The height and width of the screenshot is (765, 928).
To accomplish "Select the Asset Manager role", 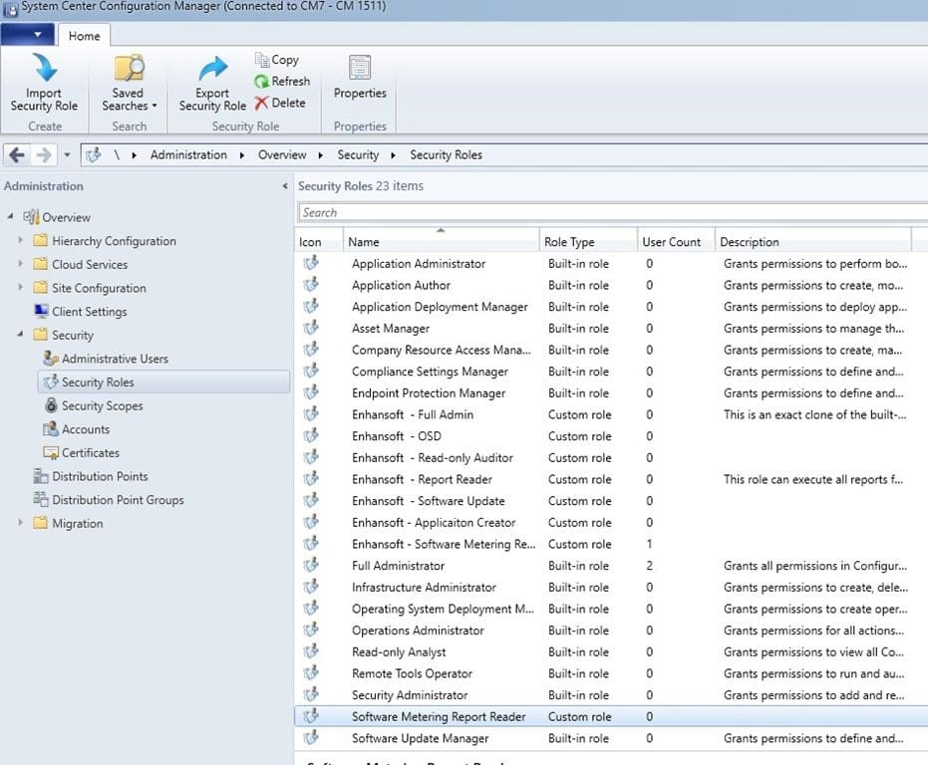I will [x=611, y=329].
